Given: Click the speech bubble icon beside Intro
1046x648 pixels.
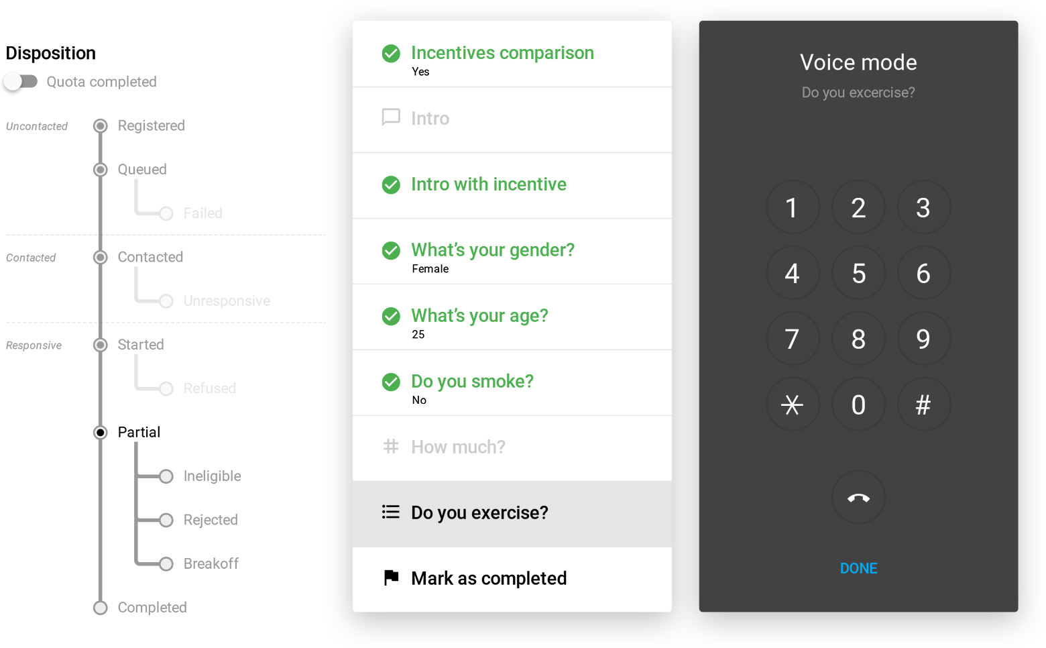Looking at the screenshot, I should tap(391, 117).
